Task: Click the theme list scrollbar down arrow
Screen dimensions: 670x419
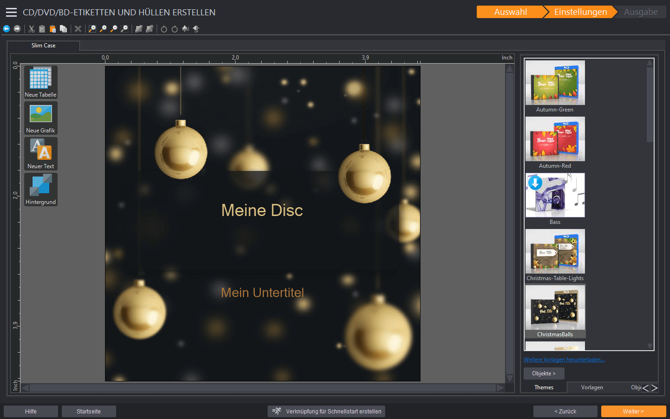Action: 650,346
